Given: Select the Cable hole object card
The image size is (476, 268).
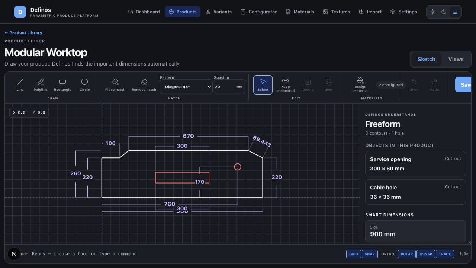Looking at the screenshot, I should (415, 192).
